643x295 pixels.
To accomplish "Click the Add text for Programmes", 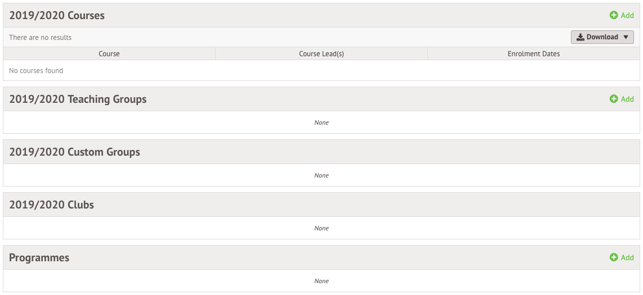I will coord(627,257).
